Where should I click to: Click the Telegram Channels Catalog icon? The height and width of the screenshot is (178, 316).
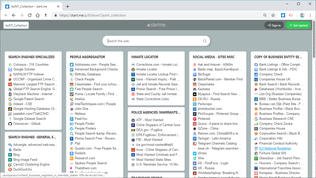[195, 144]
